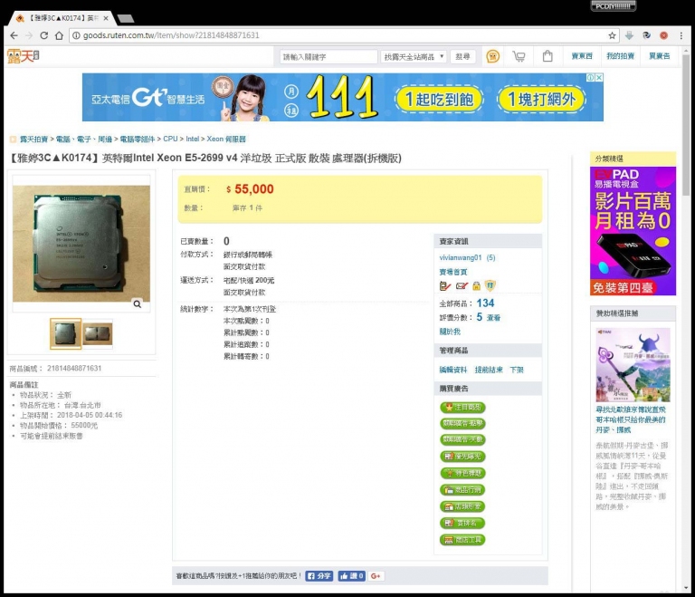Click the shopping bag icon

547,56
